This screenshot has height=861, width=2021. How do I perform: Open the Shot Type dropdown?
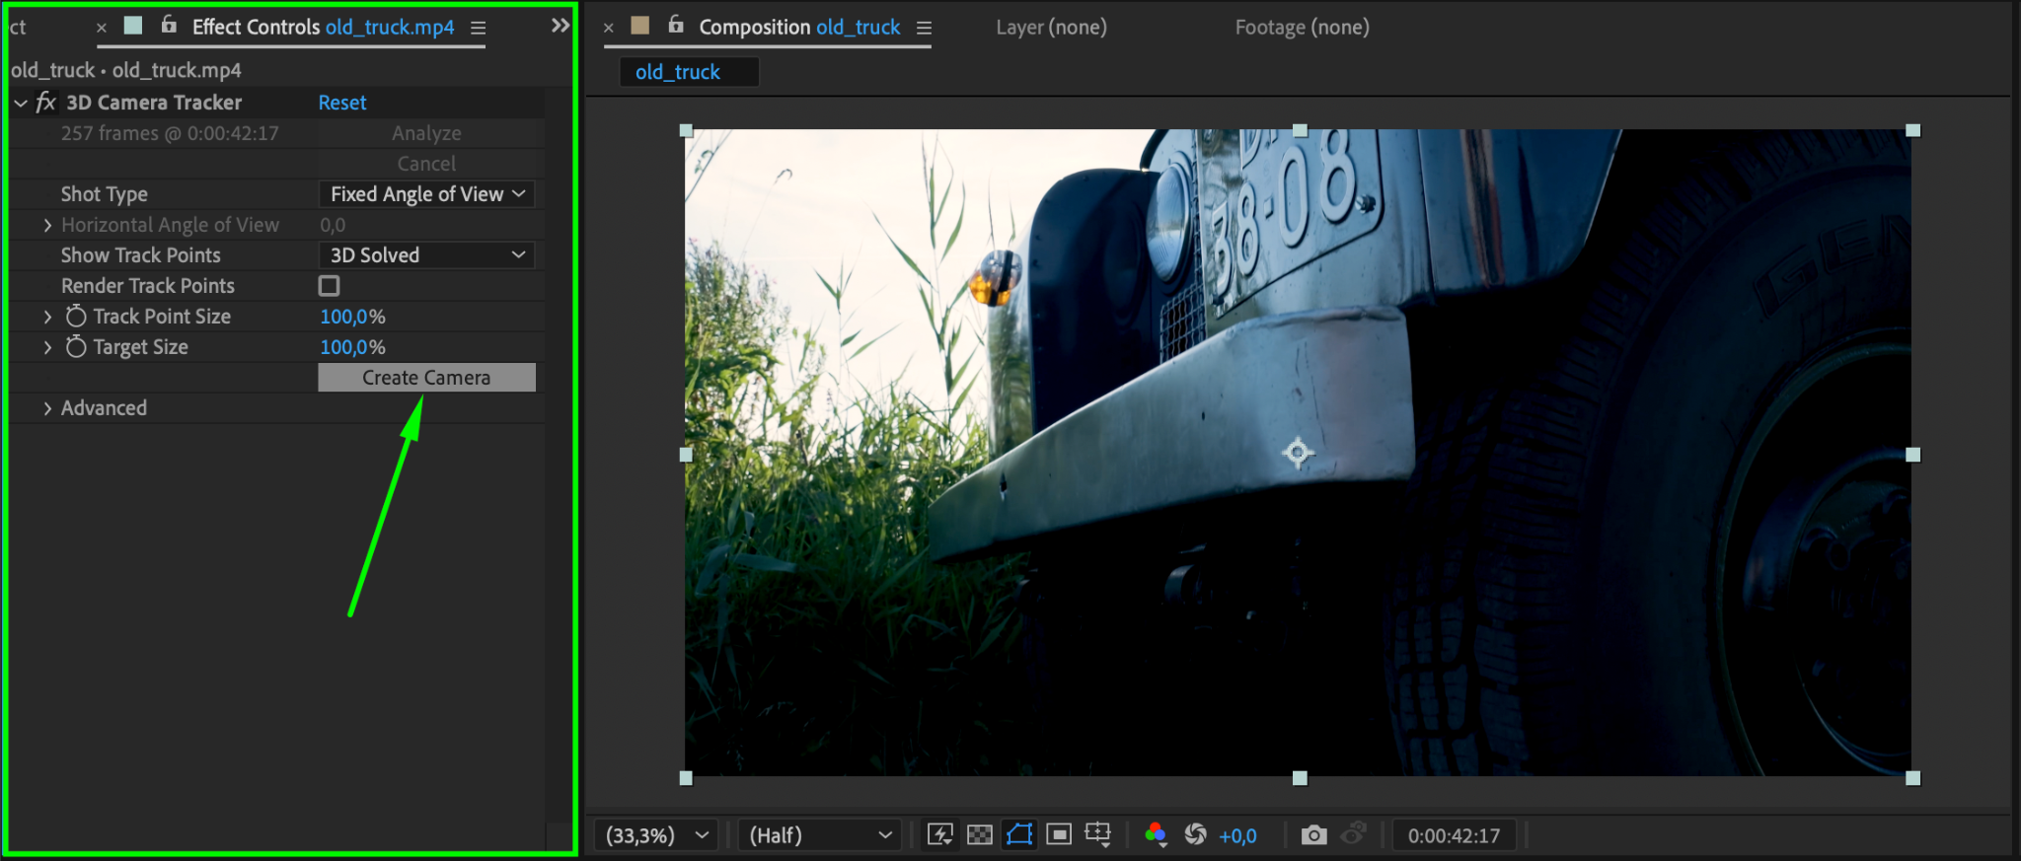click(426, 194)
